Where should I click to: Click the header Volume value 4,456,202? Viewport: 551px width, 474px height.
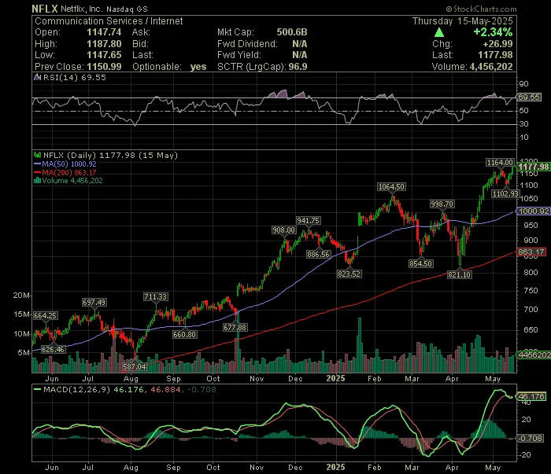click(x=491, y=67)
